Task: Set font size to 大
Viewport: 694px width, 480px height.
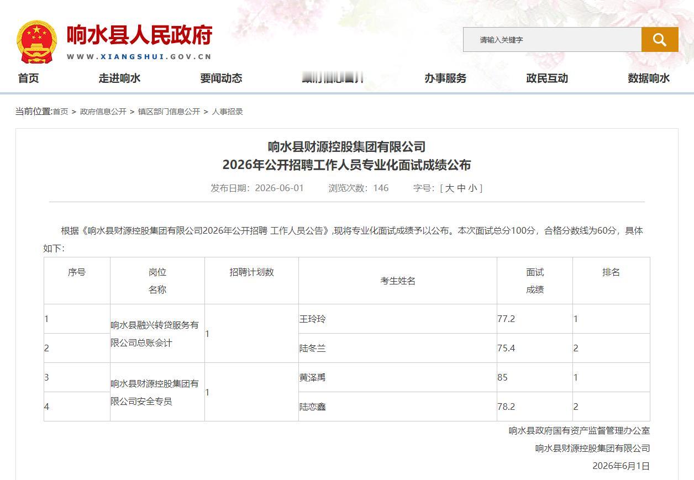Action: pos(450,188)
